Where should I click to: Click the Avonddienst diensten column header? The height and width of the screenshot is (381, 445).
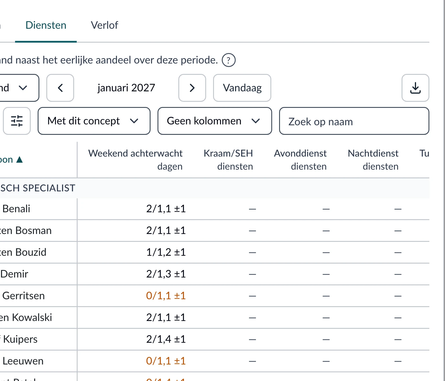300,160
